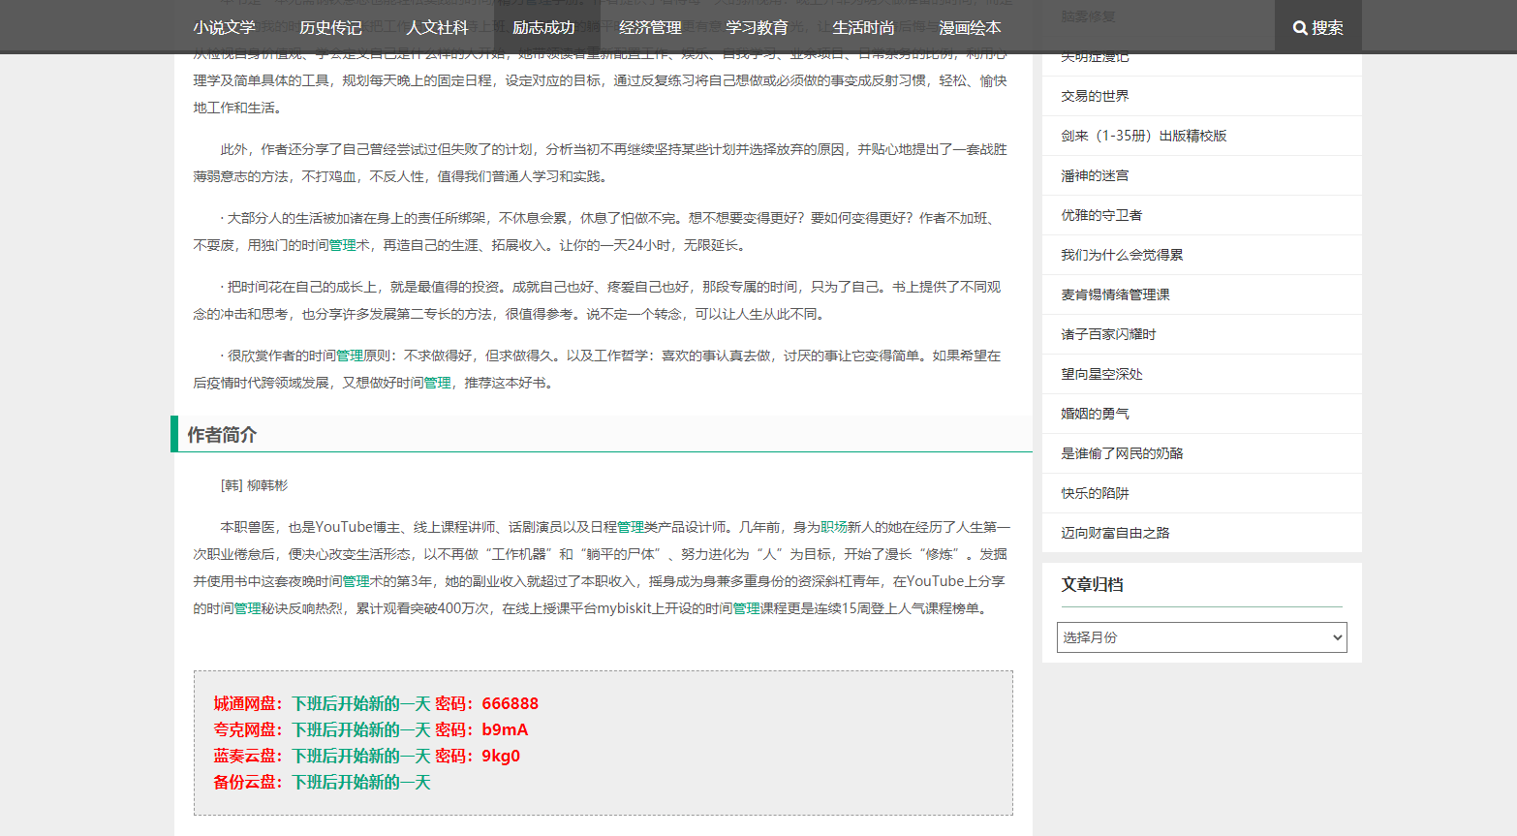
Task: Open the 生活时尚 category
Action: click(x=863, y=28)
